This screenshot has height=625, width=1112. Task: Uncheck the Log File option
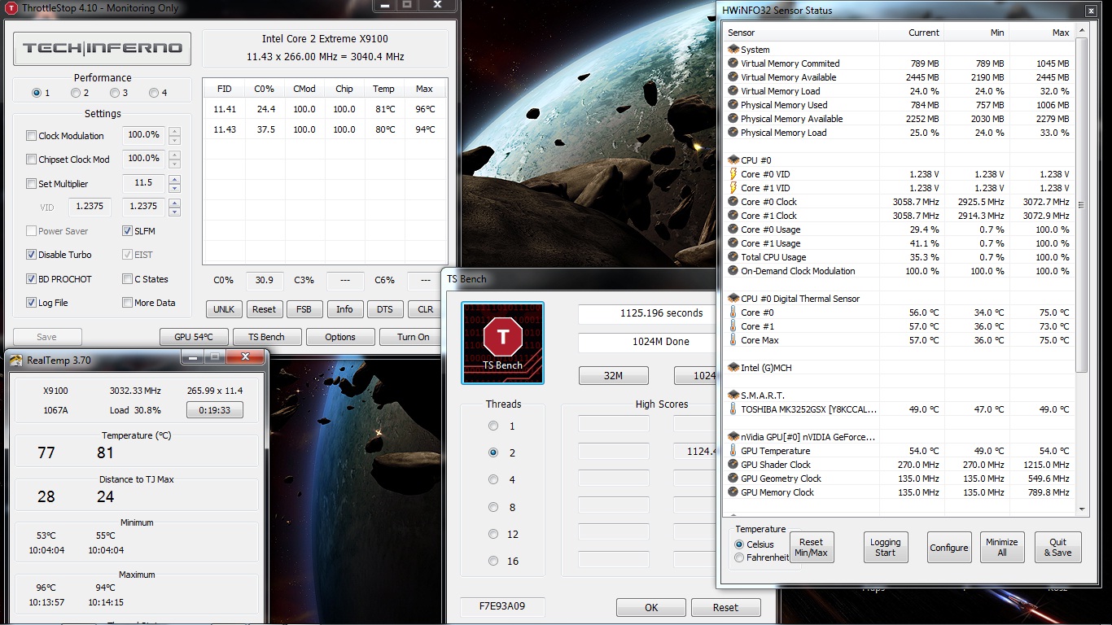[x=31, y=303]
